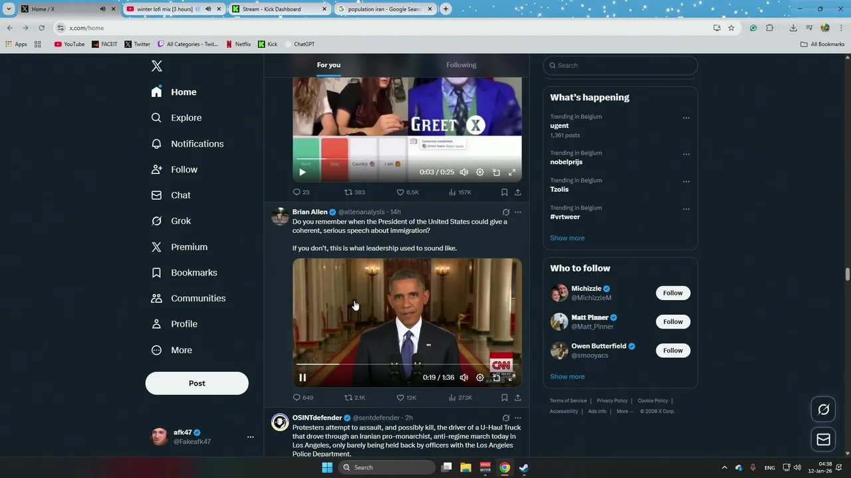Open Chrome Downloads icon
Viewport: 851px width, 478px height.
(793, 28)
